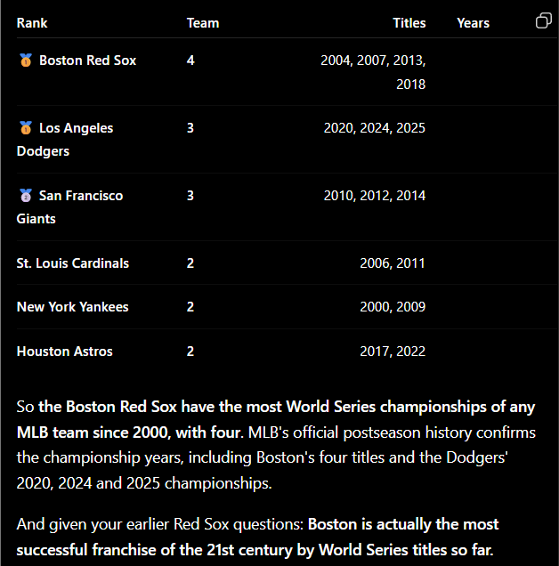This screenshot has width=559, height=566.
Task: Click the Boston title count 4
Action: 190,61
